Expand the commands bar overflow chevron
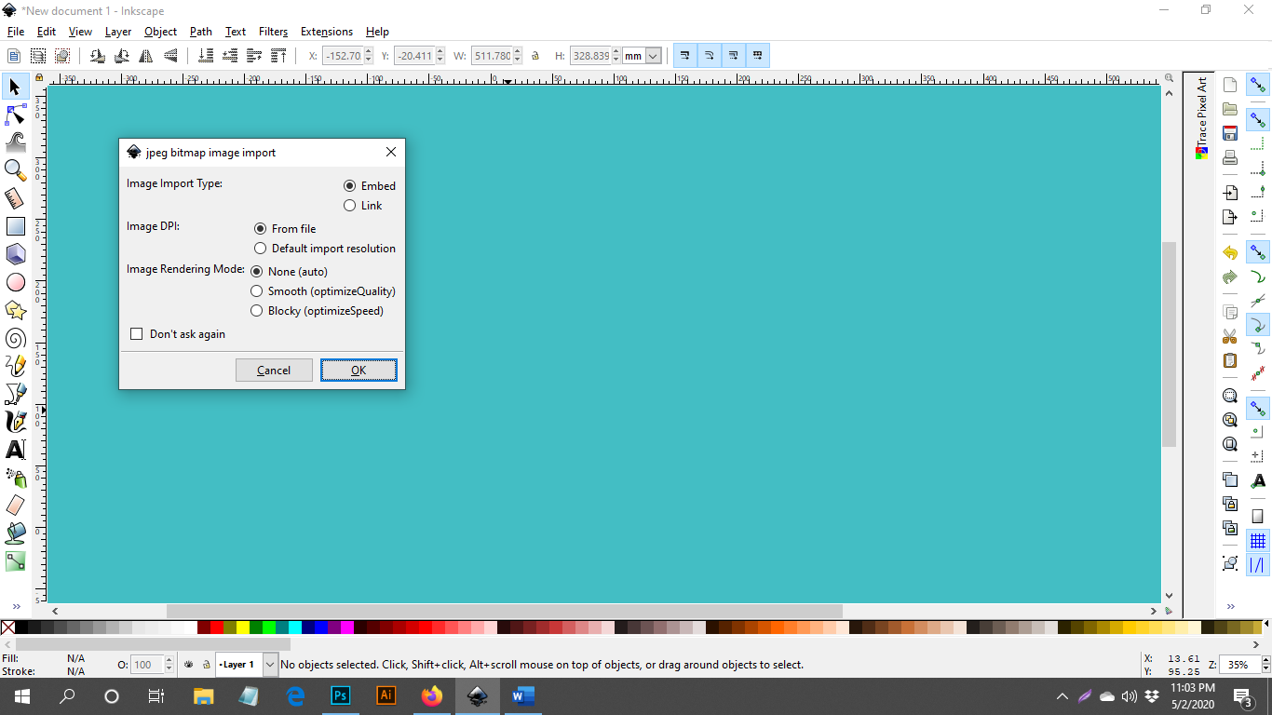1272x715 pixels. (1230, 606)
